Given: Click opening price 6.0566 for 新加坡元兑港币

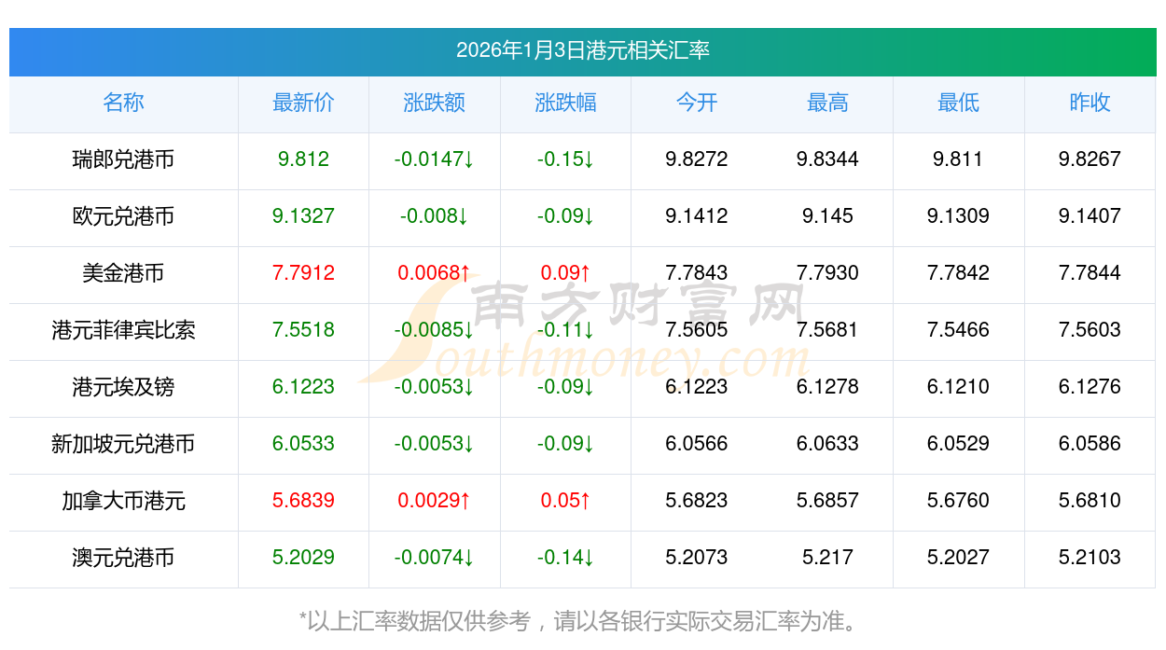Looking at the screenshot, I should click(x=697, y=444).
